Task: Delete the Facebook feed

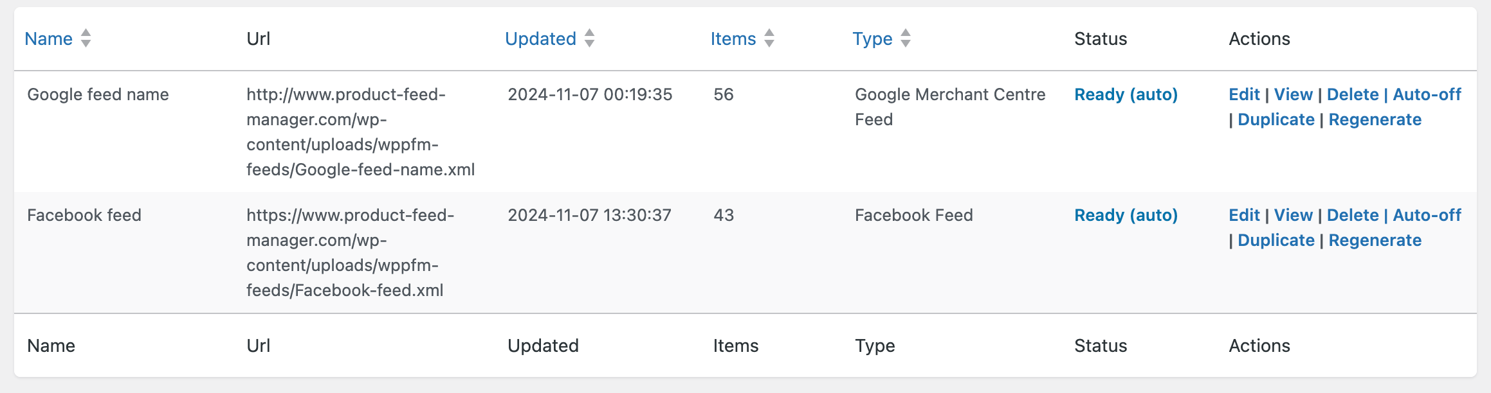Action: 1353,215
